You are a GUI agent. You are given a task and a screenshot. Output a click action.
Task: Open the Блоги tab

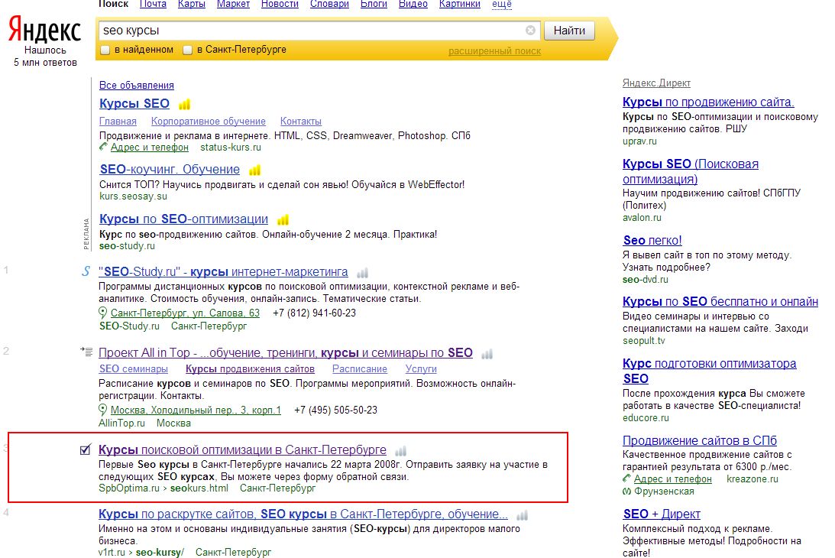pyautogui.click(x=374, y=5)
